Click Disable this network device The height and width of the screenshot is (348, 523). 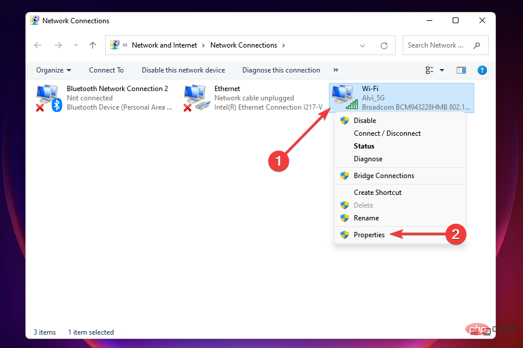(x=183, y=70)
